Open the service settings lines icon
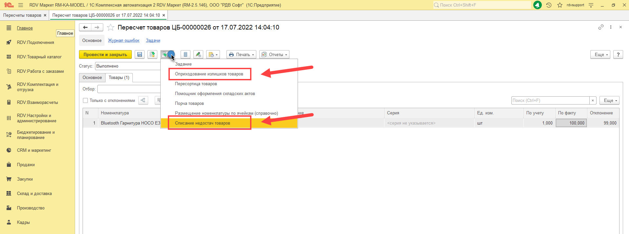Image resolution: width=629 pixels, height=234 pixels. (x=591, y=5)
